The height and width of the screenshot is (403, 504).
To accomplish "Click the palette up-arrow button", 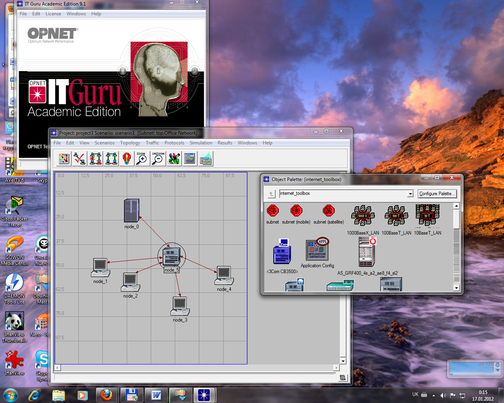I will point(271,194).
